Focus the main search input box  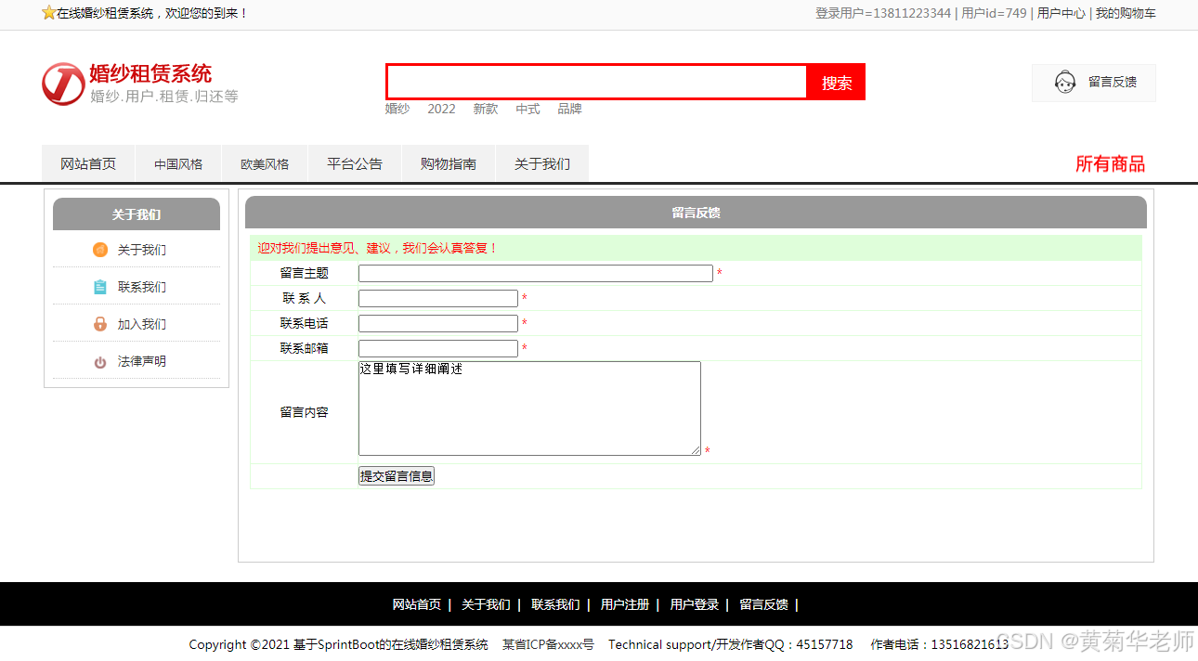[x=597, y=82]
